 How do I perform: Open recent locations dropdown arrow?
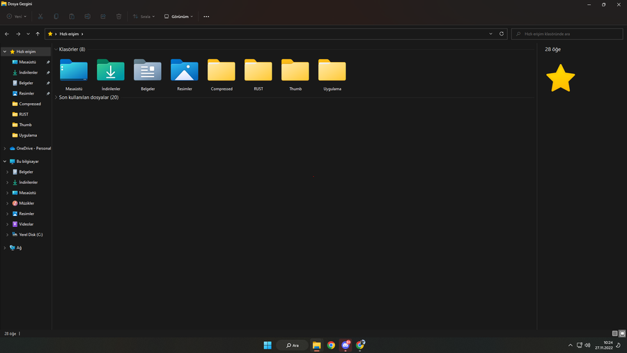click(28, 34)
